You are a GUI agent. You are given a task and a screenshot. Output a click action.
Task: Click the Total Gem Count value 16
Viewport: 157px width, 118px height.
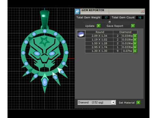pos(140,18)
